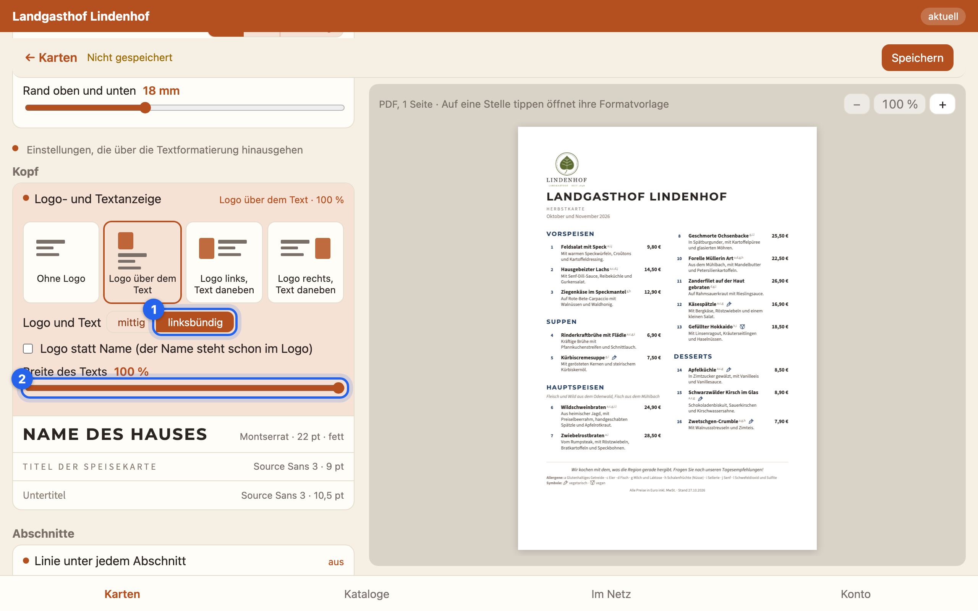Select the 'Ohne Logo' layout card
Screen dimensions: 978x611
click(61, 262)
